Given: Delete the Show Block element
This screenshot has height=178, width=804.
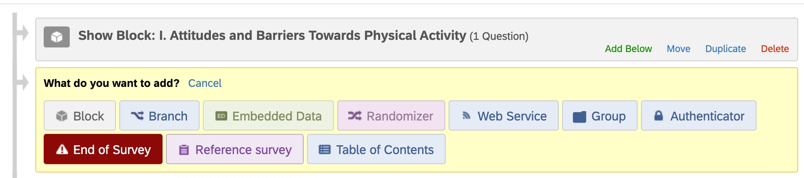Looking at the screenshot, I should tap(775, 49).
